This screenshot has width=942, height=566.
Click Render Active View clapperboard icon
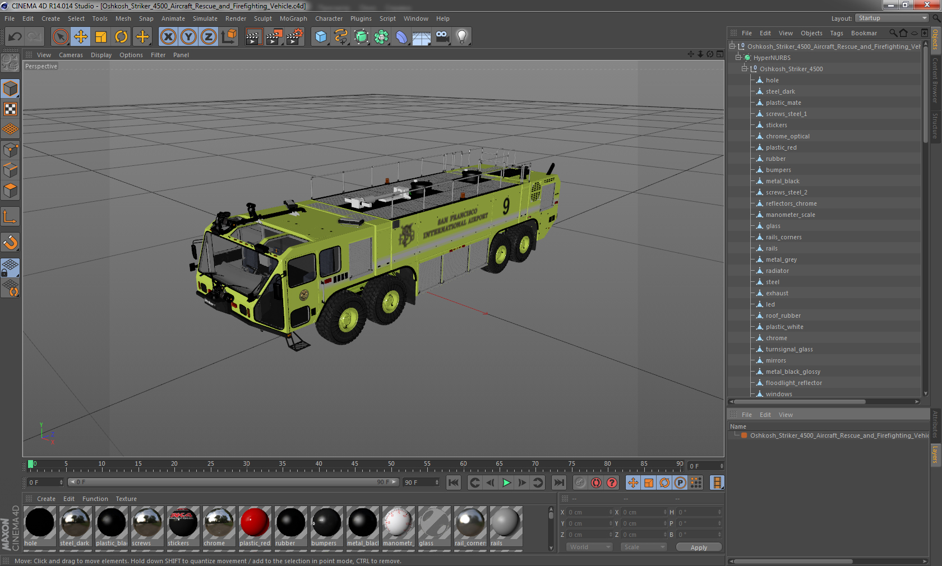click(x=253, y=37)
